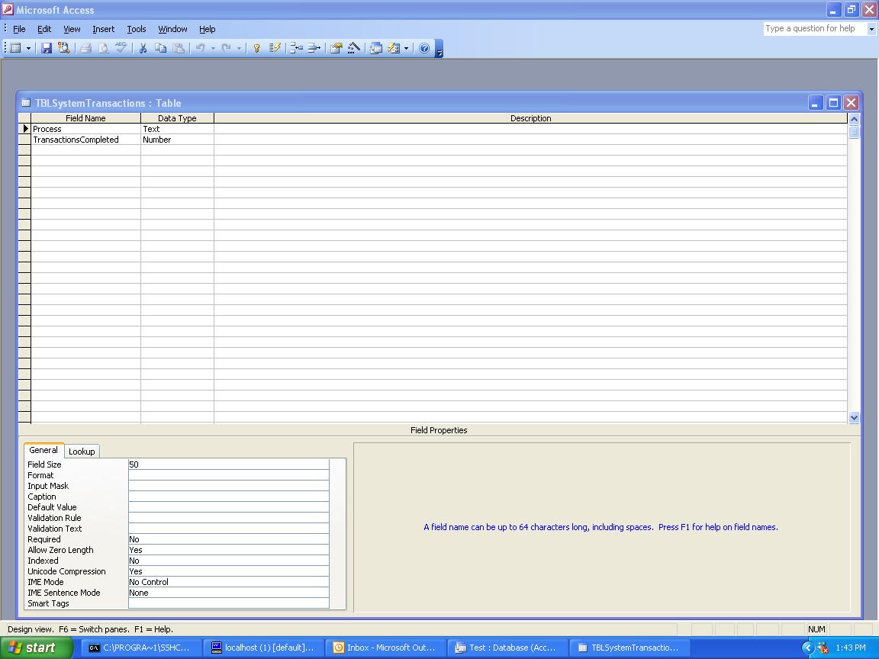Image resolution: width=879 pixels, height=659 pixels.
Task: Click the Field Size property box
Action: pos(228,465)
